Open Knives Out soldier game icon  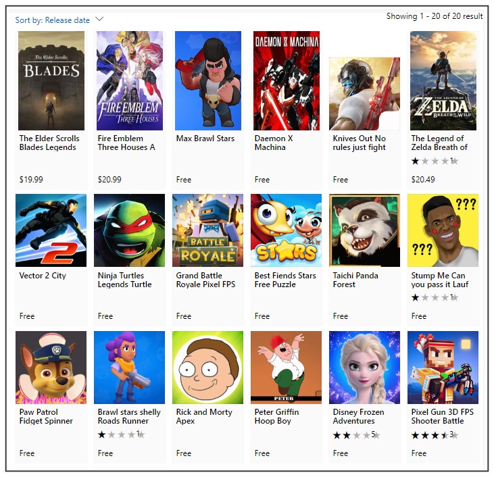click(364, 93)
